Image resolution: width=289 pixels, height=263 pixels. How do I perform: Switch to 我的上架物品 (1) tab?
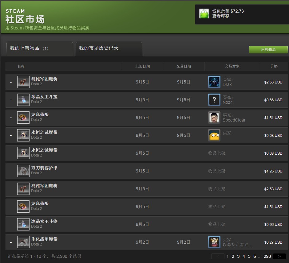tap(40, 48)
